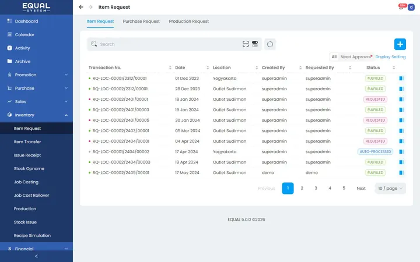The width and height of the screenshot is (420, 262).
Task: Click the EQUAL System logo
Action: tap(36, 7)
